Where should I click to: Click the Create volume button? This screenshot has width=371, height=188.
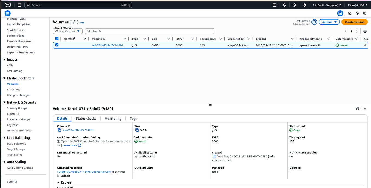point(354,22)
